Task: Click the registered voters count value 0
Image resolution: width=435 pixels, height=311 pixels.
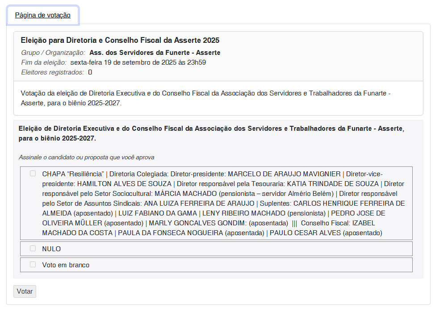Action: [90, 72]
